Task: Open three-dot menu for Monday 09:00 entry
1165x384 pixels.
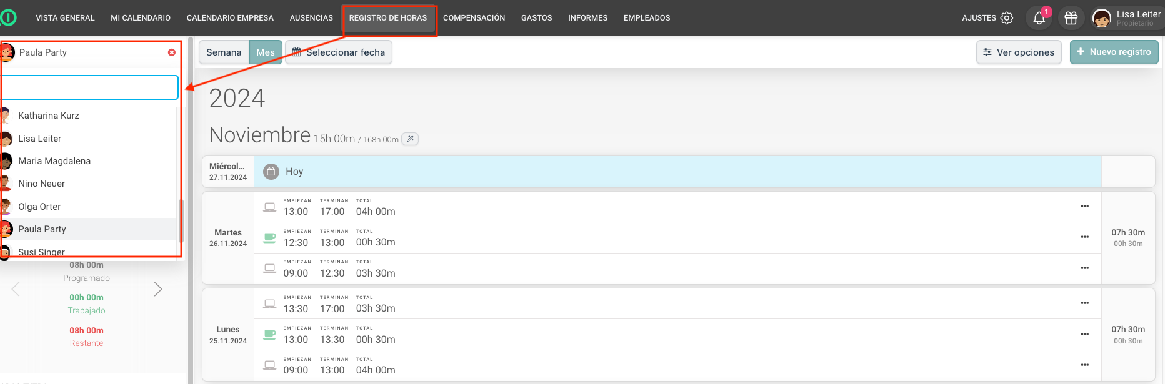Action: click(x=1084, y=365)
